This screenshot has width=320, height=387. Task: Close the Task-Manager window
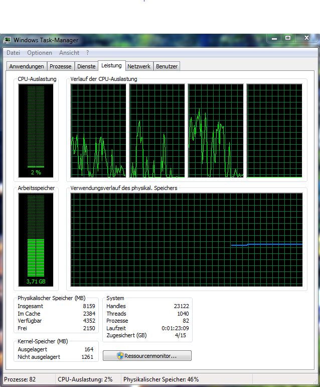(x=306, y=38)
